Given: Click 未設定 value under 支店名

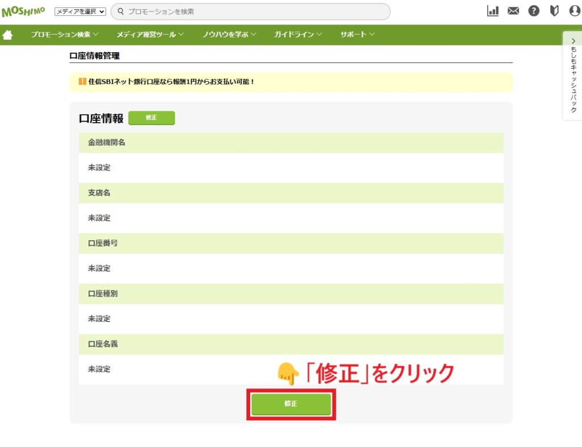Looking at the screenshot, I should (x=99, y=218).
